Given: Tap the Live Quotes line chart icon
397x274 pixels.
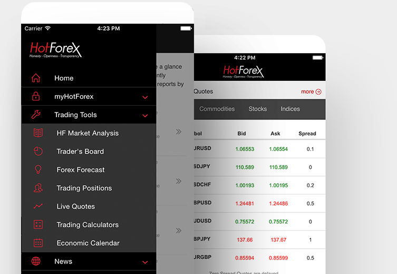Looking at the screenshot, I should click(x=38, y=206).
